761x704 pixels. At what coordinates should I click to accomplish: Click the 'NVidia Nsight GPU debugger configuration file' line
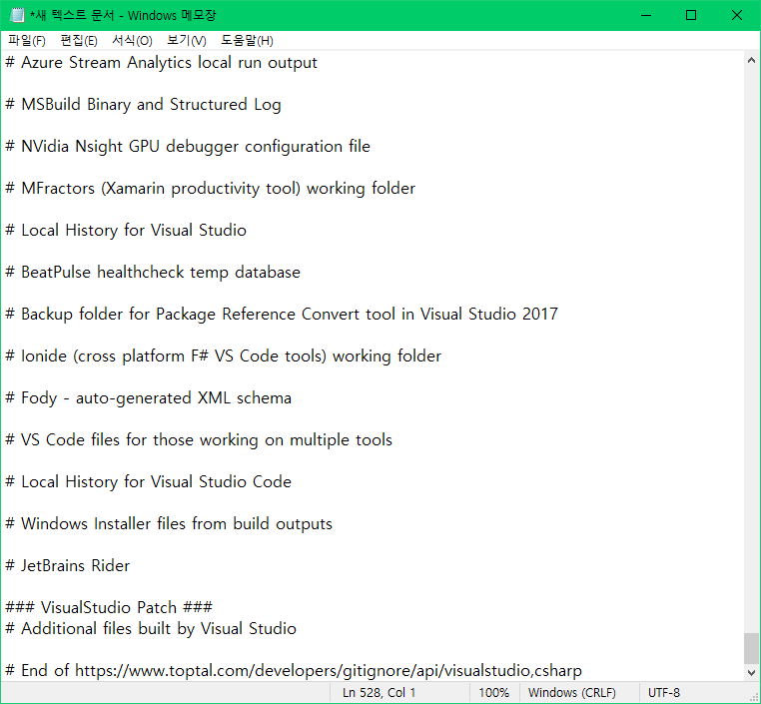click(x=188, y=147)
